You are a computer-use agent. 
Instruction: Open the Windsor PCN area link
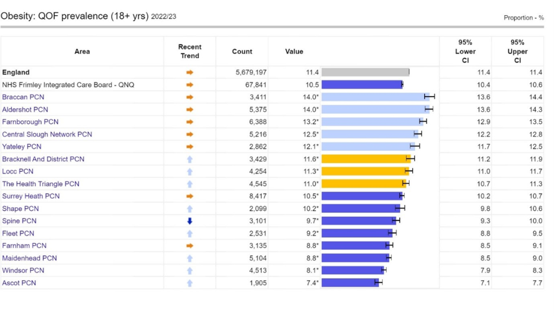click(23, 271)
